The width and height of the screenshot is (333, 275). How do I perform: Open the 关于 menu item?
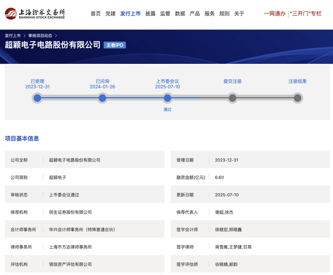tap(239, 14)
